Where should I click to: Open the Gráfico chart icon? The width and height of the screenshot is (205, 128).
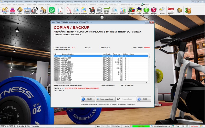click(123, 10)
